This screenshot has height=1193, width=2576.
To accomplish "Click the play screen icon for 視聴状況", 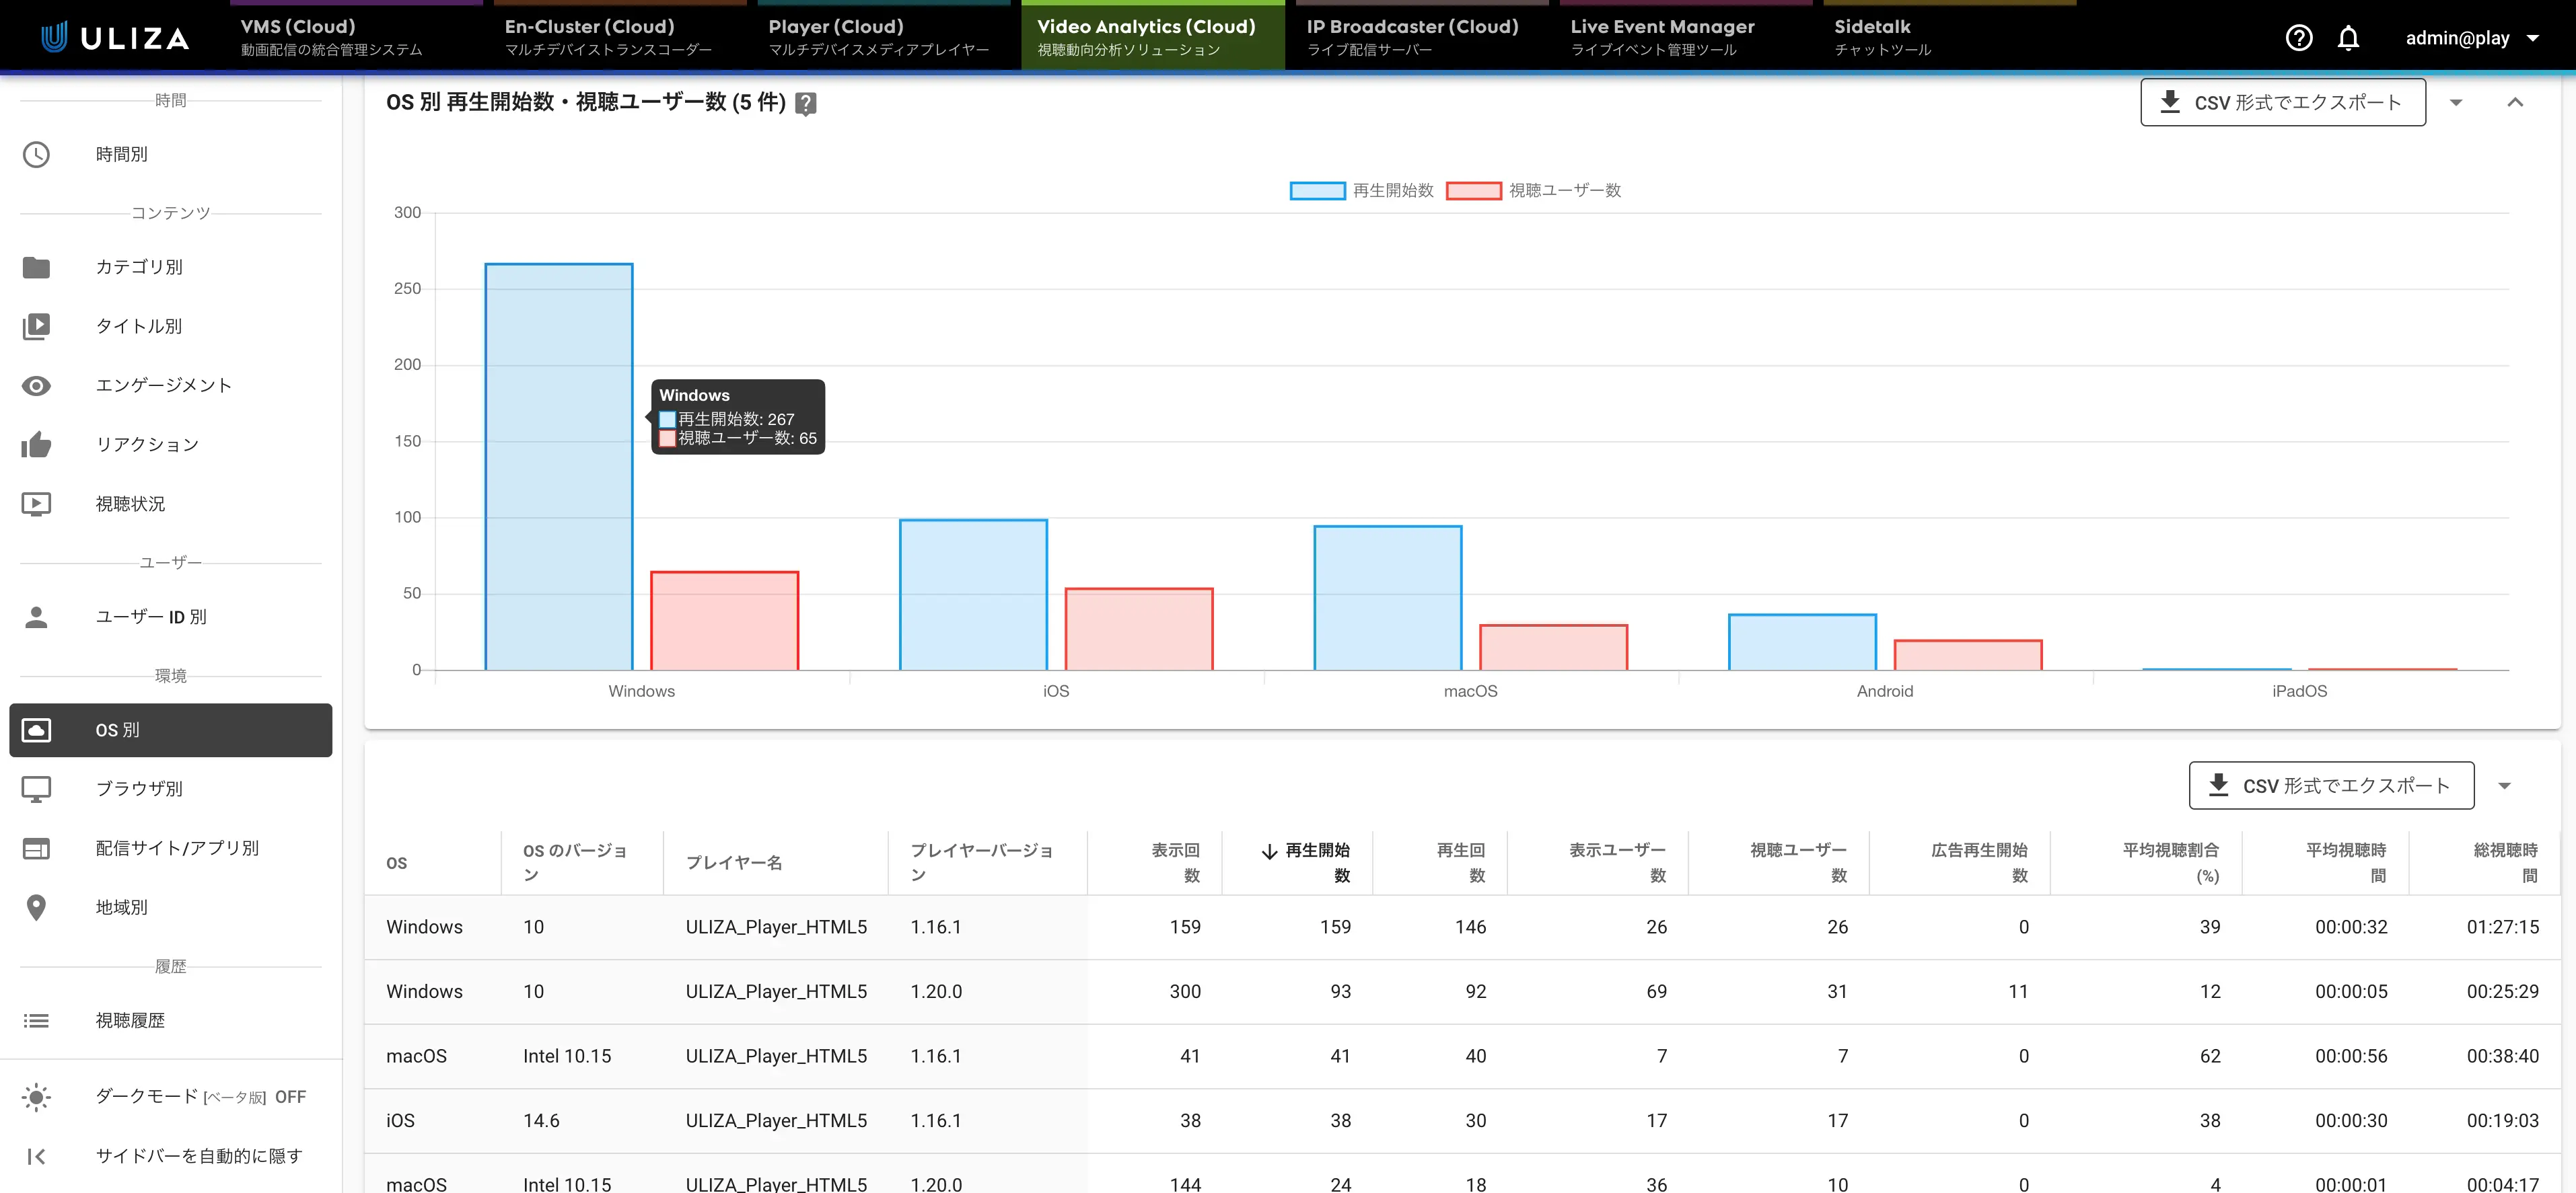I will click(36, 504).
